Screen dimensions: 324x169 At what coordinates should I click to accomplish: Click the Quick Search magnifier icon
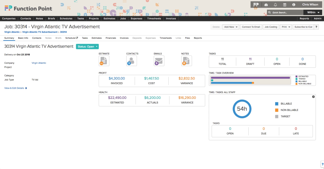click(x=269, y=12)
